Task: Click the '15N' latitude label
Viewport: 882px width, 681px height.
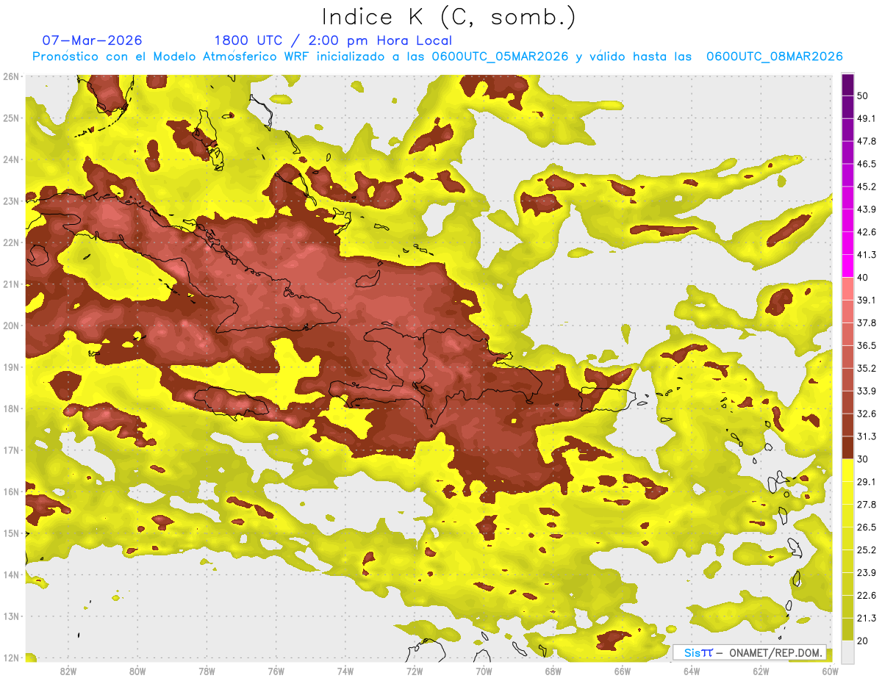Action: point(11,533)
